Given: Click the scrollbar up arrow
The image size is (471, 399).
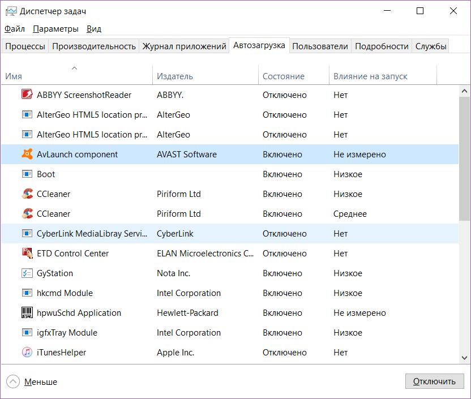Looking at the screenshot, I should (x=464, y=91).
